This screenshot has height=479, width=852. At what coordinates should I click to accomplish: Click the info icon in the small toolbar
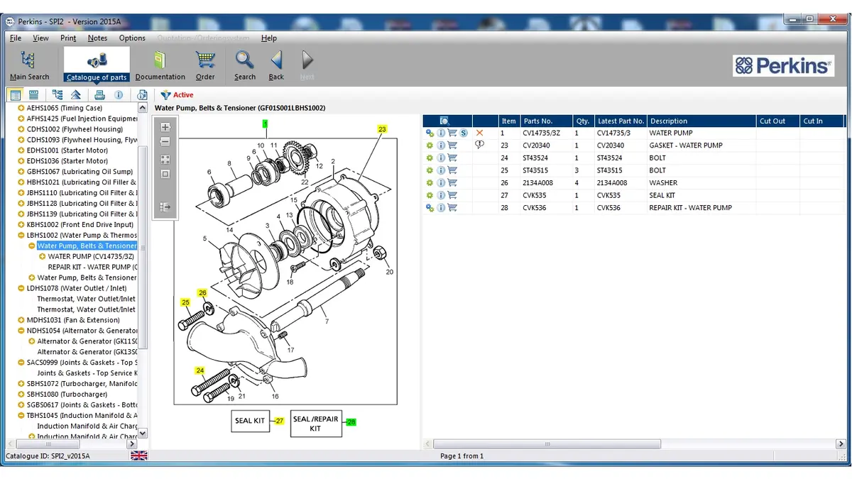(x=119, y=95)
